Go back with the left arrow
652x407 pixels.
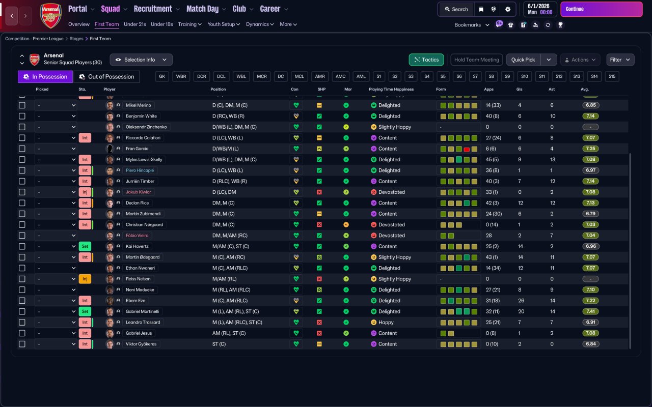[12, 16]
